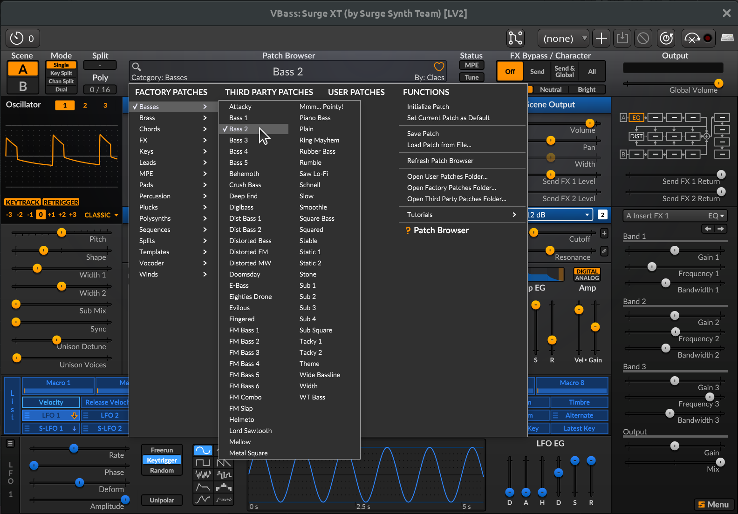Switch to Scene B

[22, 86]
